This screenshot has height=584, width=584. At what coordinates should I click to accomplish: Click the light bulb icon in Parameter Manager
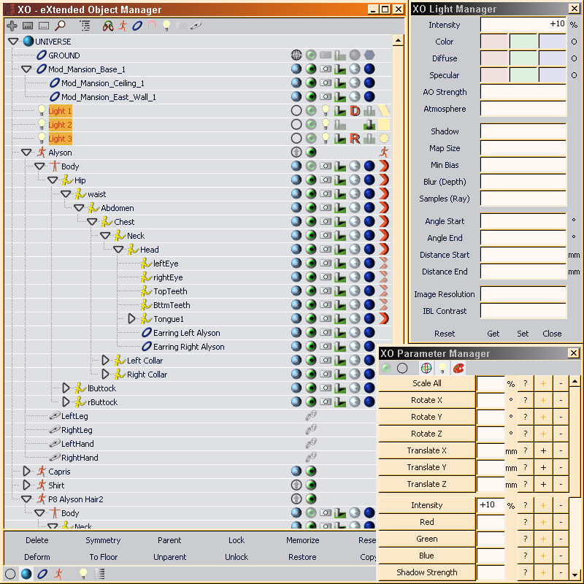pyautogui.click(x=442, y=368)
